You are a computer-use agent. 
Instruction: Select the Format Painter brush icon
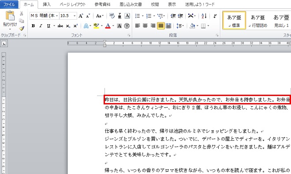point(22,28)
